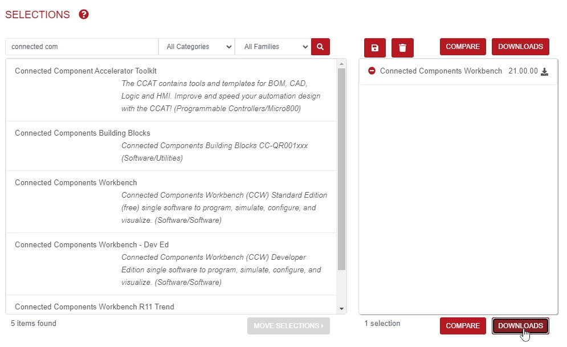Click version 21.00.00 in the selection panel
The height and width of the screenshot is (347, 567).
point(523,71)
